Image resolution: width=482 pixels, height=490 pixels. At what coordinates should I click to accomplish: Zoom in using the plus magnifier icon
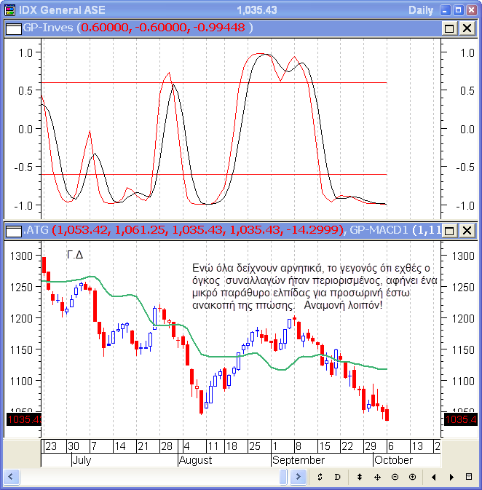412,477
